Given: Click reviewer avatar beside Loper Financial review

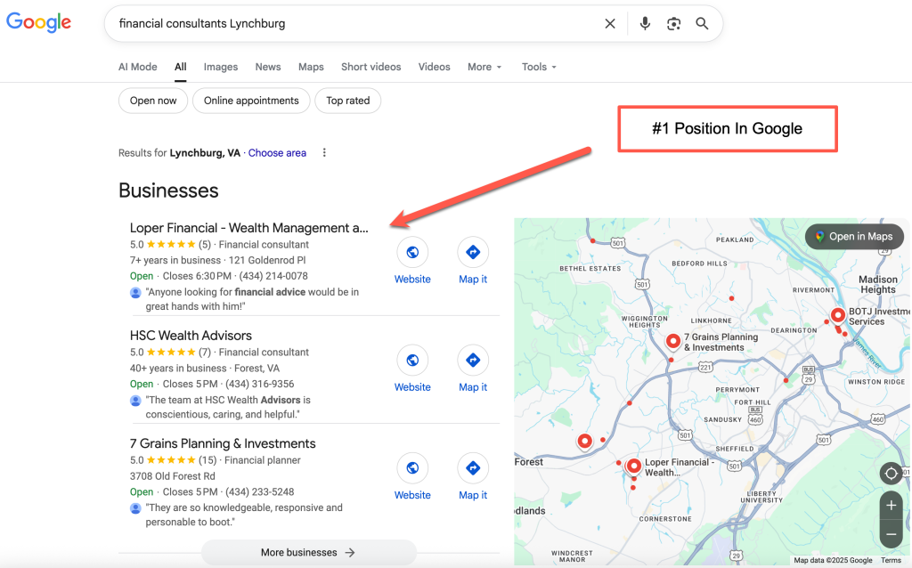Looking at the screenshot, I should [135, 292].
